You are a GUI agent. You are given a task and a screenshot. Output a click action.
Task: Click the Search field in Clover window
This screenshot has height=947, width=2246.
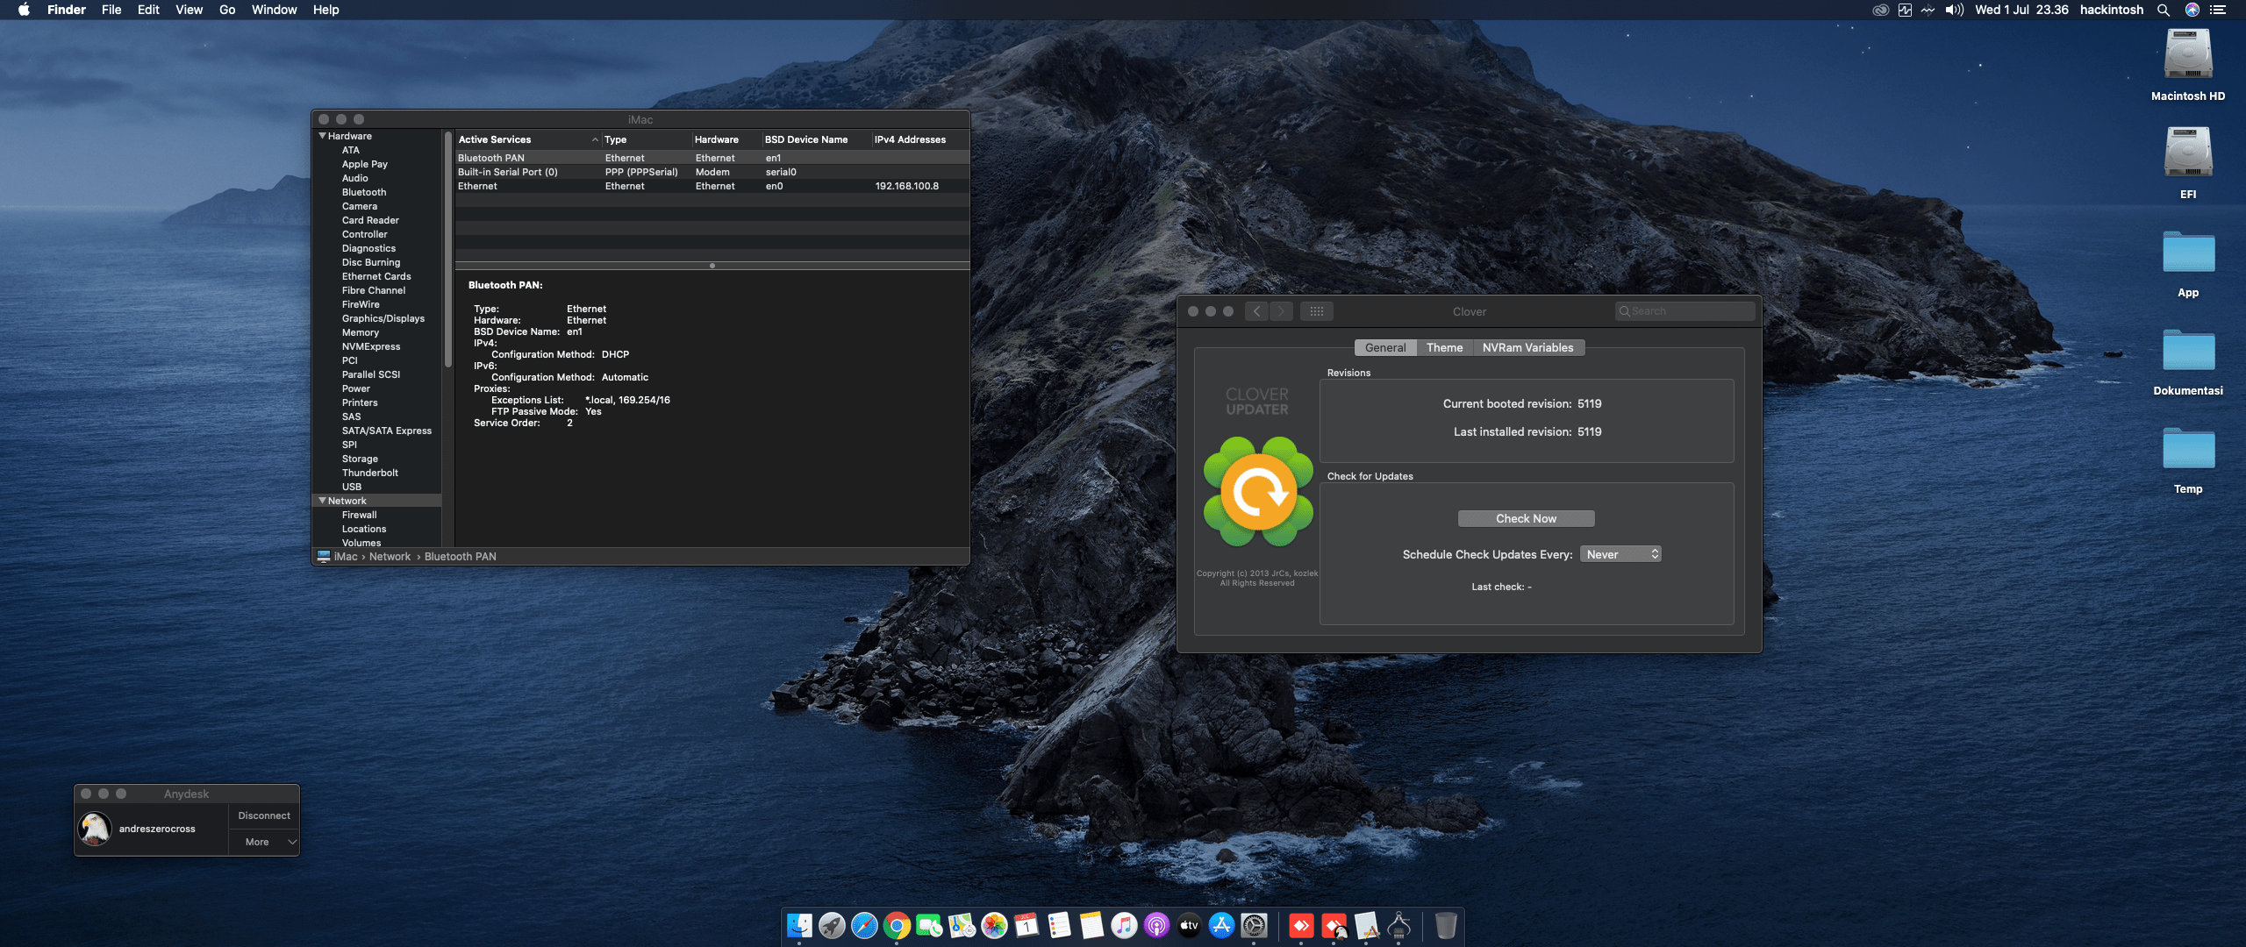click(x=1684, y=310)
